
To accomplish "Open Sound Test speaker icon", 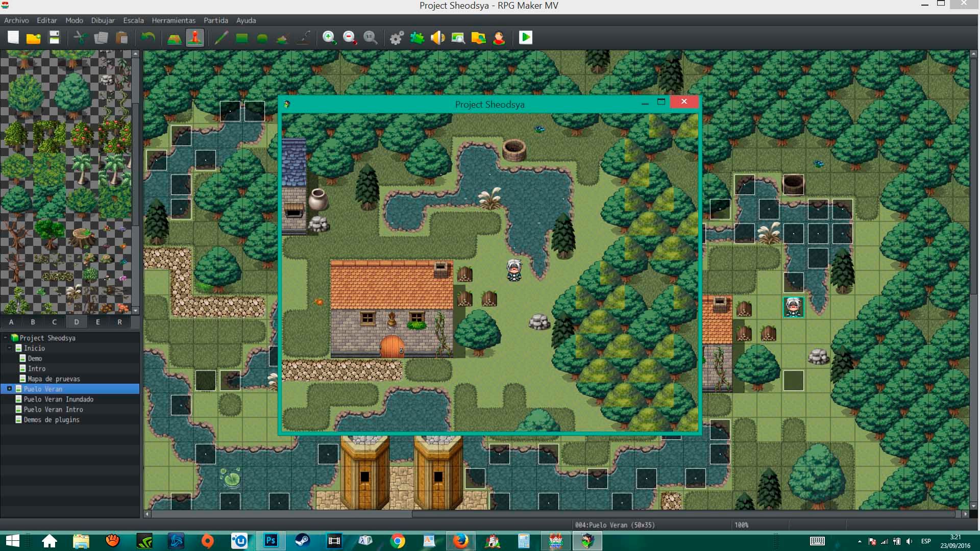I will pyautogui.click(x=438, y=37).
